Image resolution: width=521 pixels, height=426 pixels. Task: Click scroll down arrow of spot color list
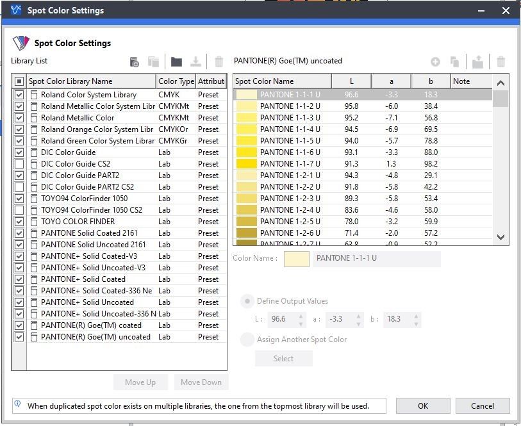(500, 237)
